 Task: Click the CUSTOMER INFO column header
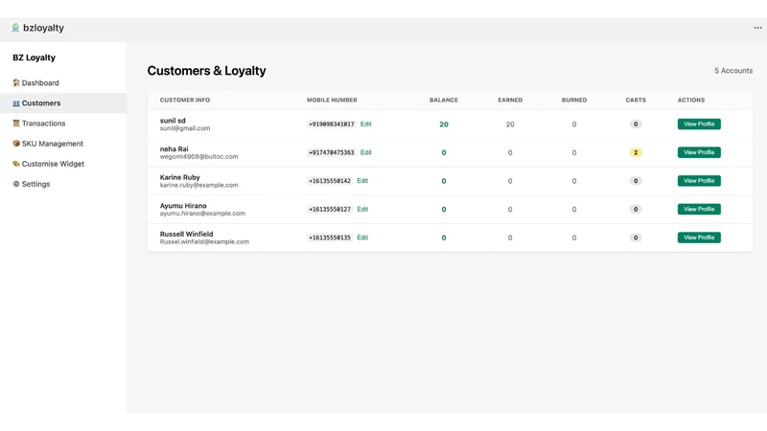(185, 100)
